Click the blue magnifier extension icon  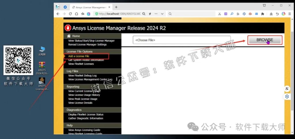(232, 14)
